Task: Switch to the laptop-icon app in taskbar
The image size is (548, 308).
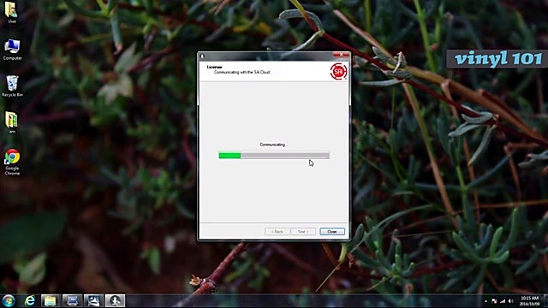Action: click(x=72, y=300)
